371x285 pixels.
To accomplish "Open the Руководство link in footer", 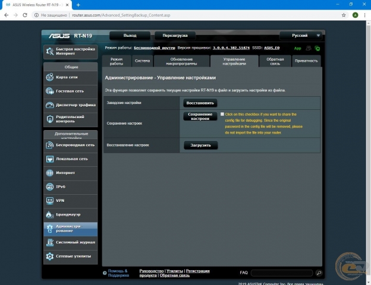I will tap(152, 271).
